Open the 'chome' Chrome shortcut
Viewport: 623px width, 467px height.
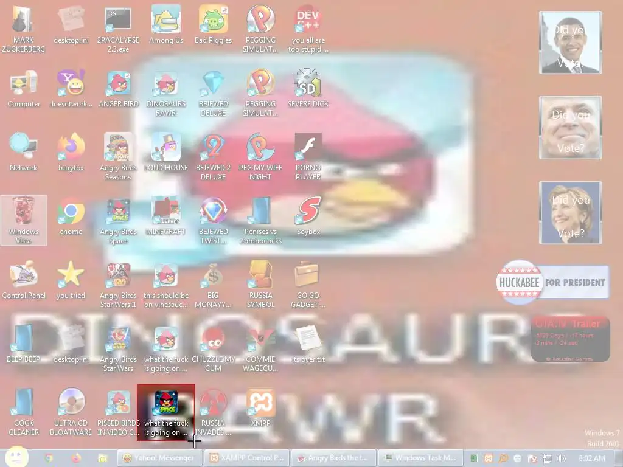(71, 217)
